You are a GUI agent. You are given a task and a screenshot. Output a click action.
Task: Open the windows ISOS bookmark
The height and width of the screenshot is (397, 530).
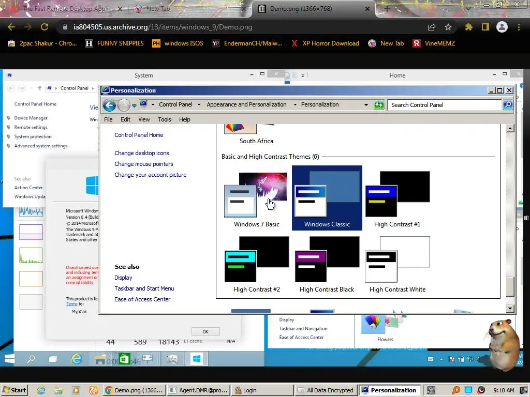tap(178, 43)
